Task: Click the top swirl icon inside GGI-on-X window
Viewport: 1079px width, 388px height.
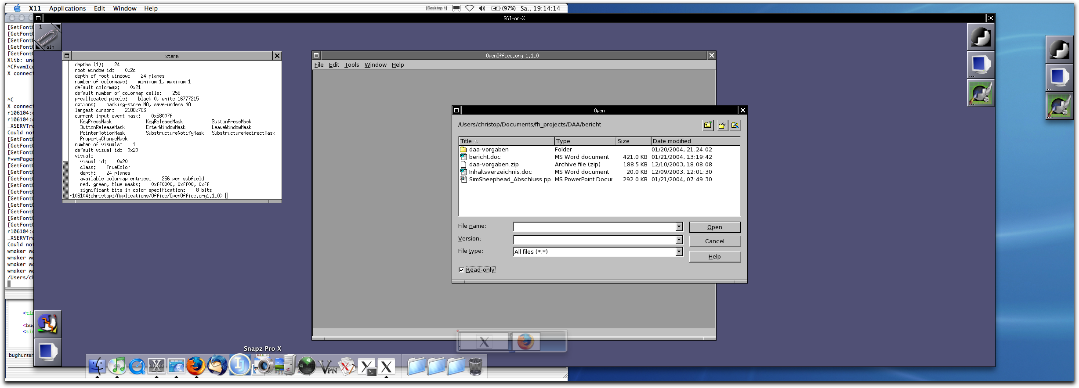Action: point(981,37)
